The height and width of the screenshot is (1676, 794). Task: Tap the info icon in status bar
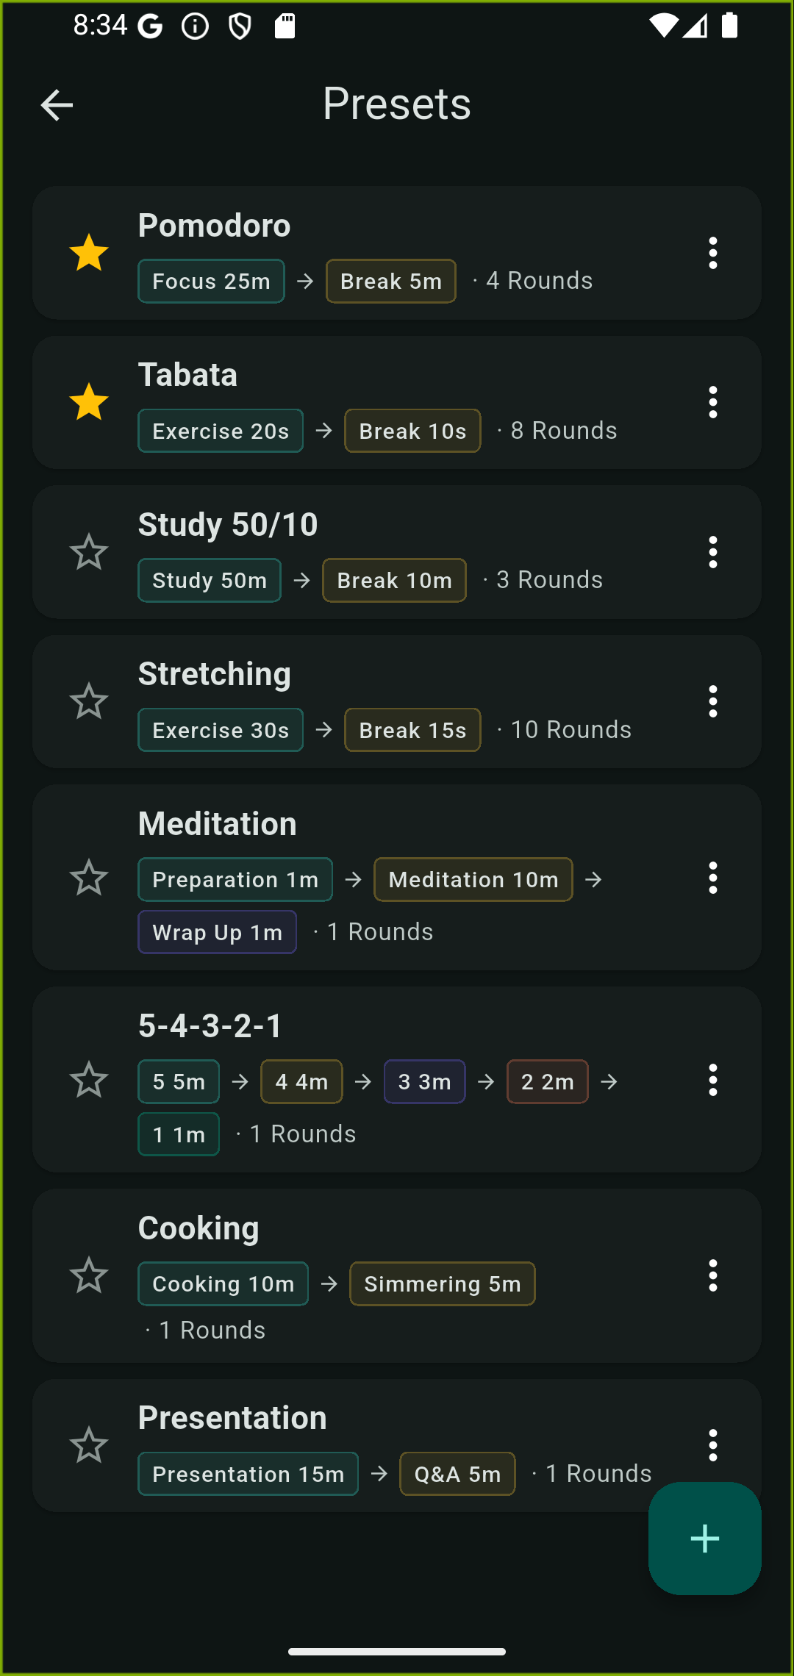195,27
